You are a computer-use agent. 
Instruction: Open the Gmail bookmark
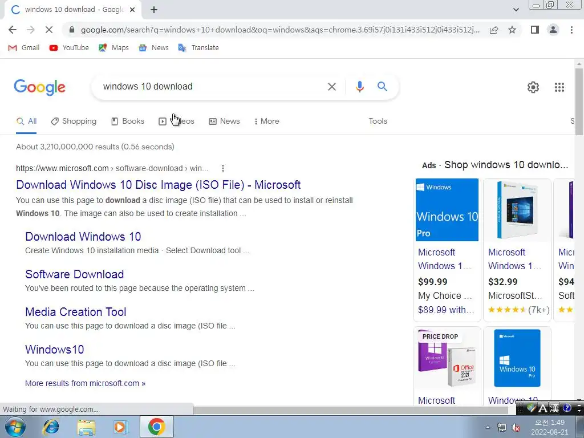[24, 48]
